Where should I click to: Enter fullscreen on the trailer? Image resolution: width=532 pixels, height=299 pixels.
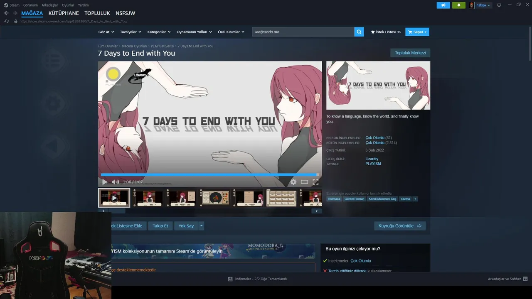315,182
